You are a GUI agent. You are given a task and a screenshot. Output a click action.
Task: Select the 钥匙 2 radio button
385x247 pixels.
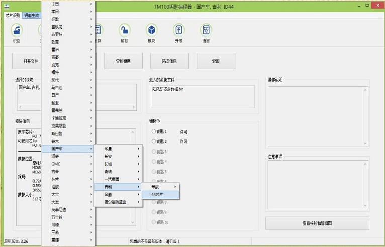154,141
